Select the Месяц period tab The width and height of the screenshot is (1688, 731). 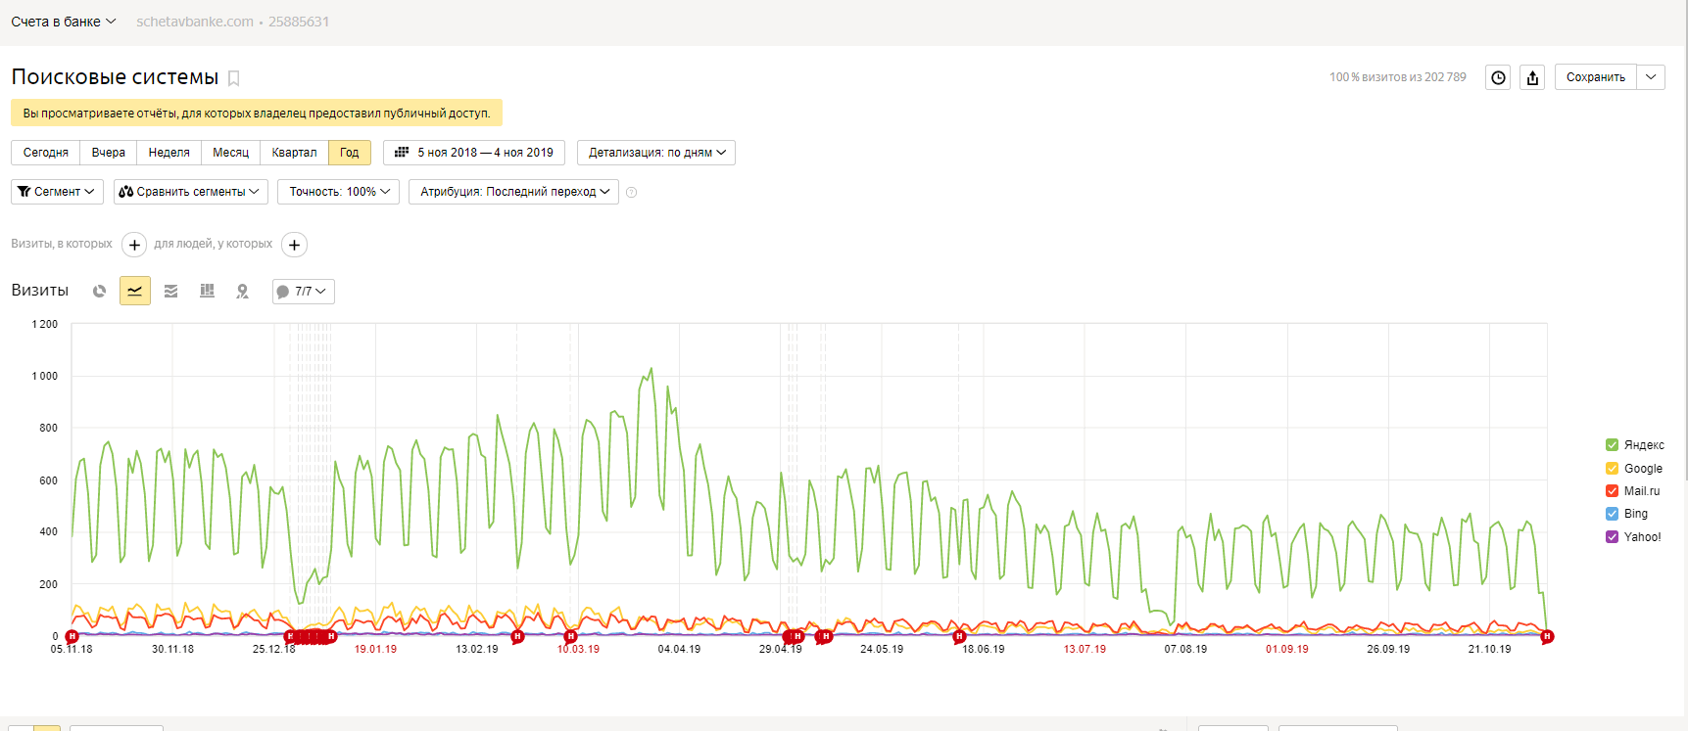pos(230,153)
